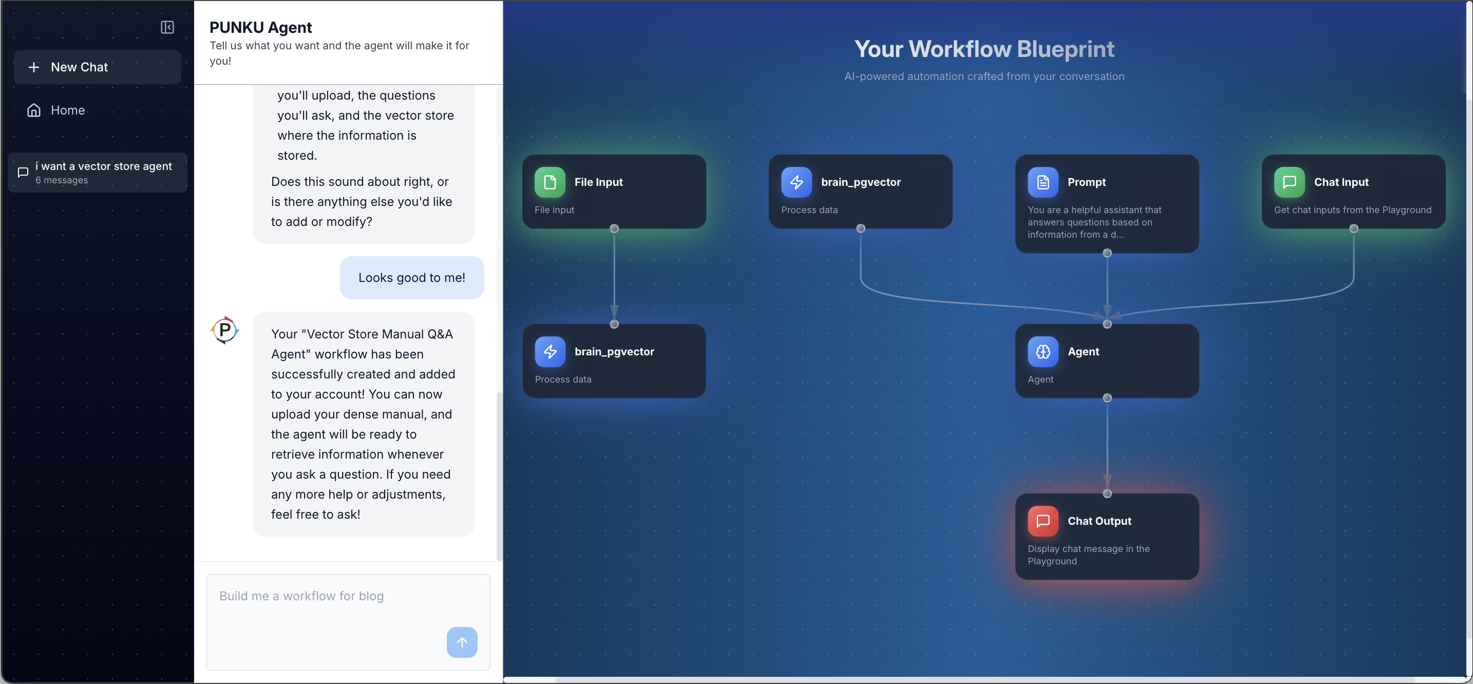Image resolution: width=1473 pixels, height=684 pixels.
Task: Open a New Chat
Action: point(97,67)
